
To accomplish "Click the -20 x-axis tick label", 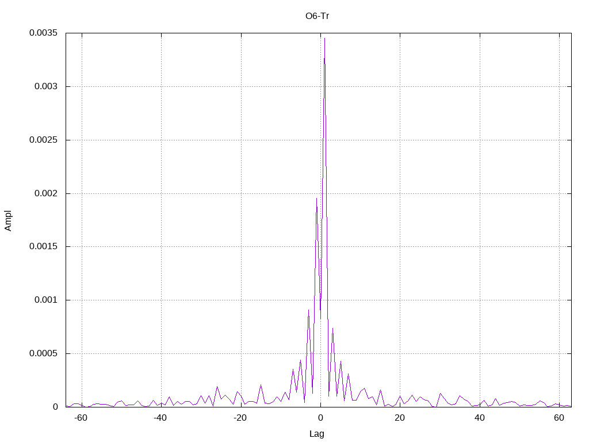I will pyautogui.click(x=240, y=418).
